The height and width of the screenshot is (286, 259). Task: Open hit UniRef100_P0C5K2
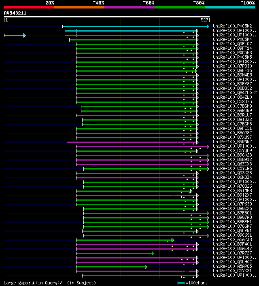pyautogui.click(x=232, y=26)
